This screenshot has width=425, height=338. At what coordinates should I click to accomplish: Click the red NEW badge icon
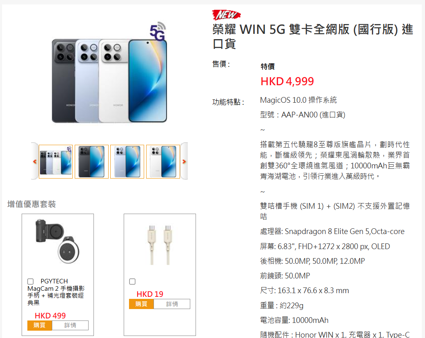pyautogui.click(x=226, y=15)
